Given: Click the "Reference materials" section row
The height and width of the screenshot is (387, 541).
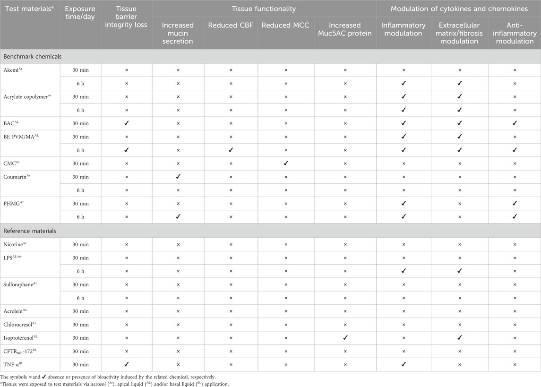Looking at the screenshot, I should click(x=270, y=231).
